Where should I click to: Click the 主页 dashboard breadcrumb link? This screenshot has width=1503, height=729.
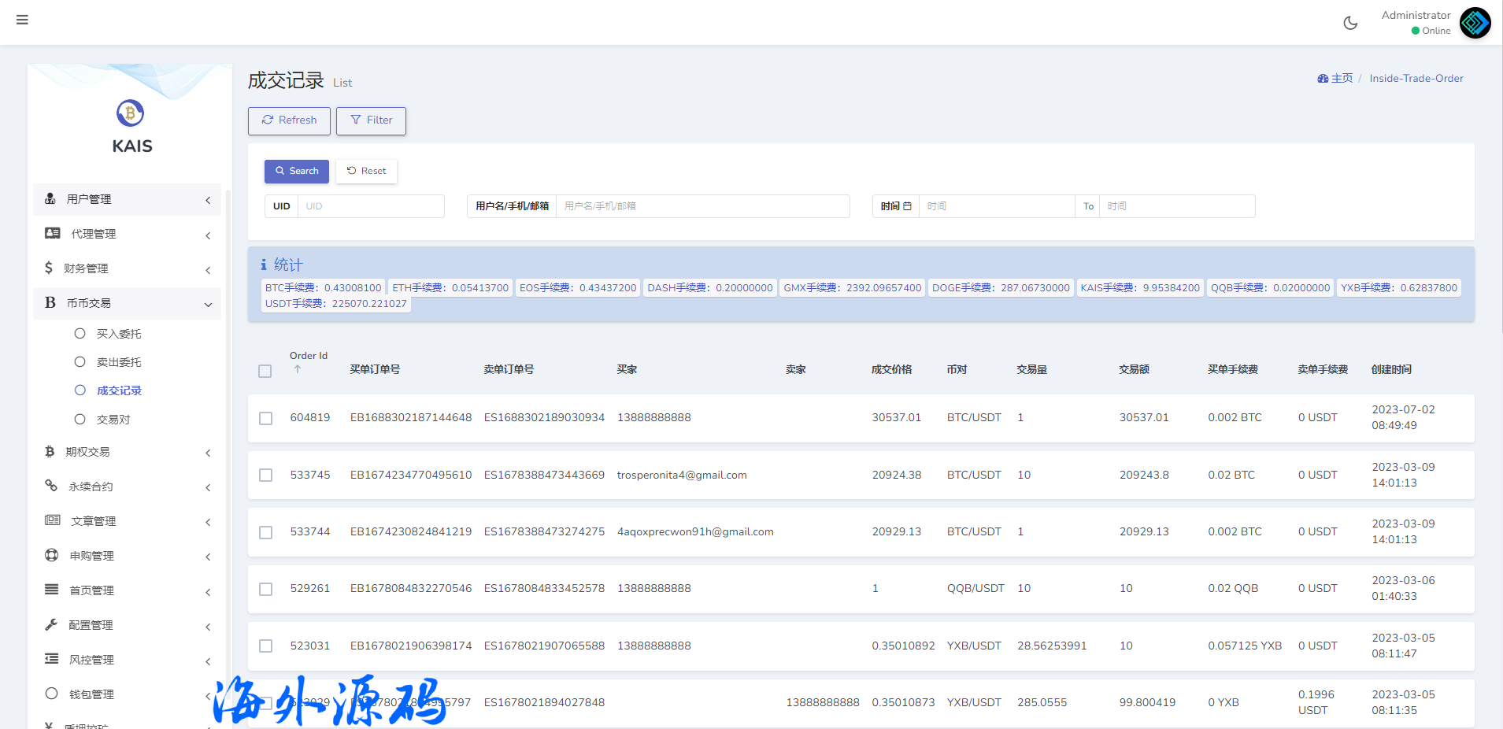pyautogui.click(x=1335, y=78)
